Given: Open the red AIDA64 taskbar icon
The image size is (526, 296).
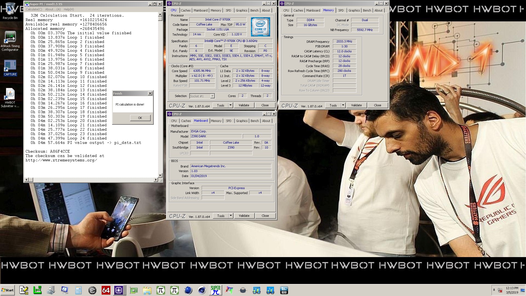Looking at the screenshot, I should coord(106,290).
